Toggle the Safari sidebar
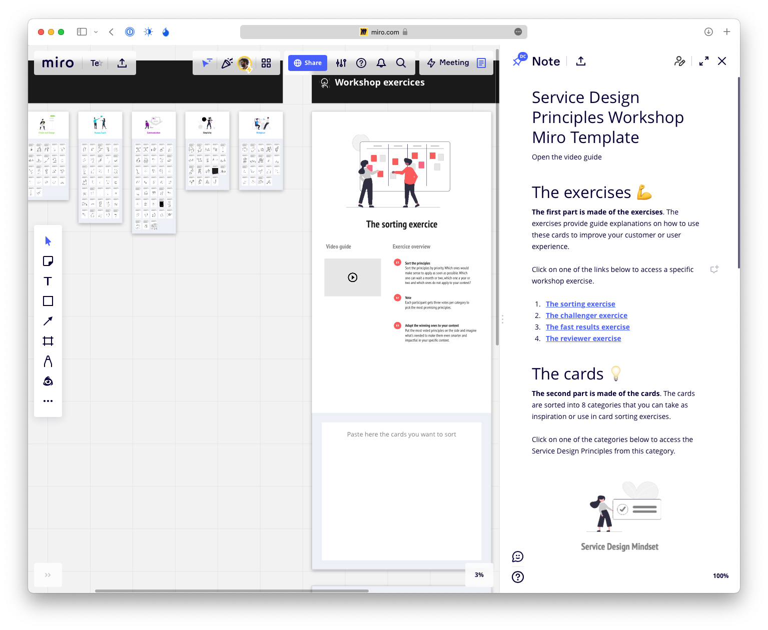The width and height of the screenshot is (768, 630). click(x=82, y=32)
